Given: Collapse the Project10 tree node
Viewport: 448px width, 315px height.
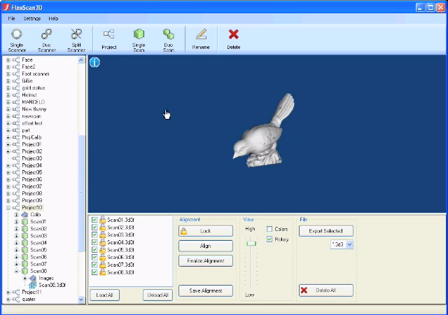Looking at the screenshot, I should 8,208.
